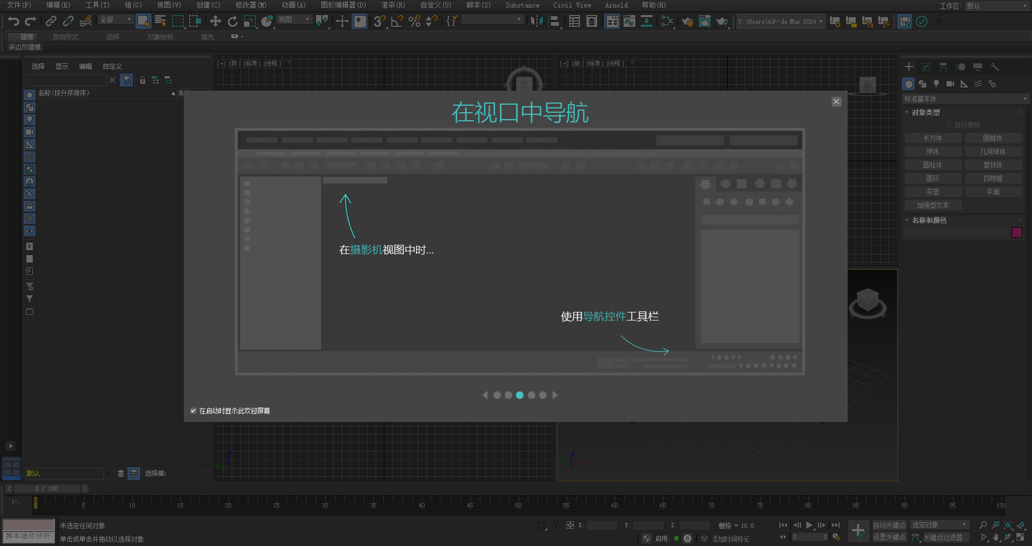Uncheck 在启动时显示此欢迎屏幕 checkbox
The image size is (1032, 546).
193,411
